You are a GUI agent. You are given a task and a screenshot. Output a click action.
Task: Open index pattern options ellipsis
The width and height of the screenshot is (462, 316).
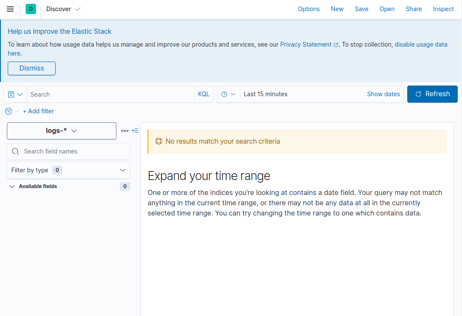coord(125,131)
